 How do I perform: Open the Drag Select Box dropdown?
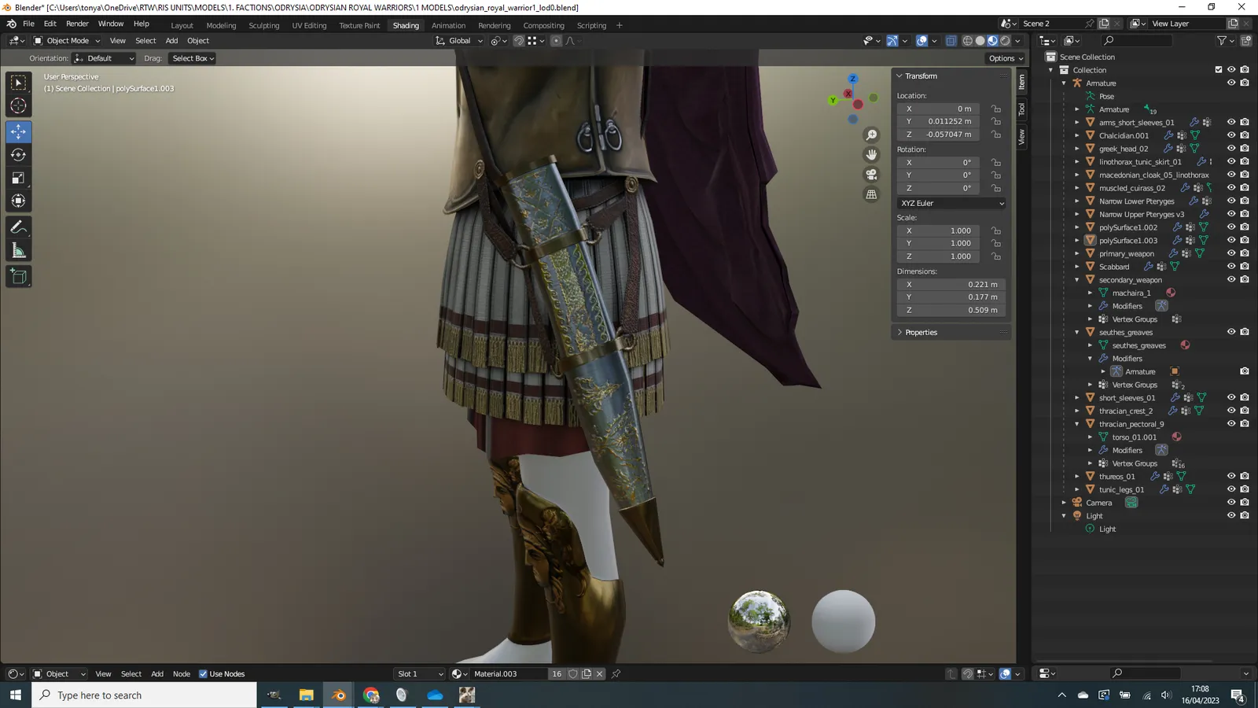coord(193,58)
